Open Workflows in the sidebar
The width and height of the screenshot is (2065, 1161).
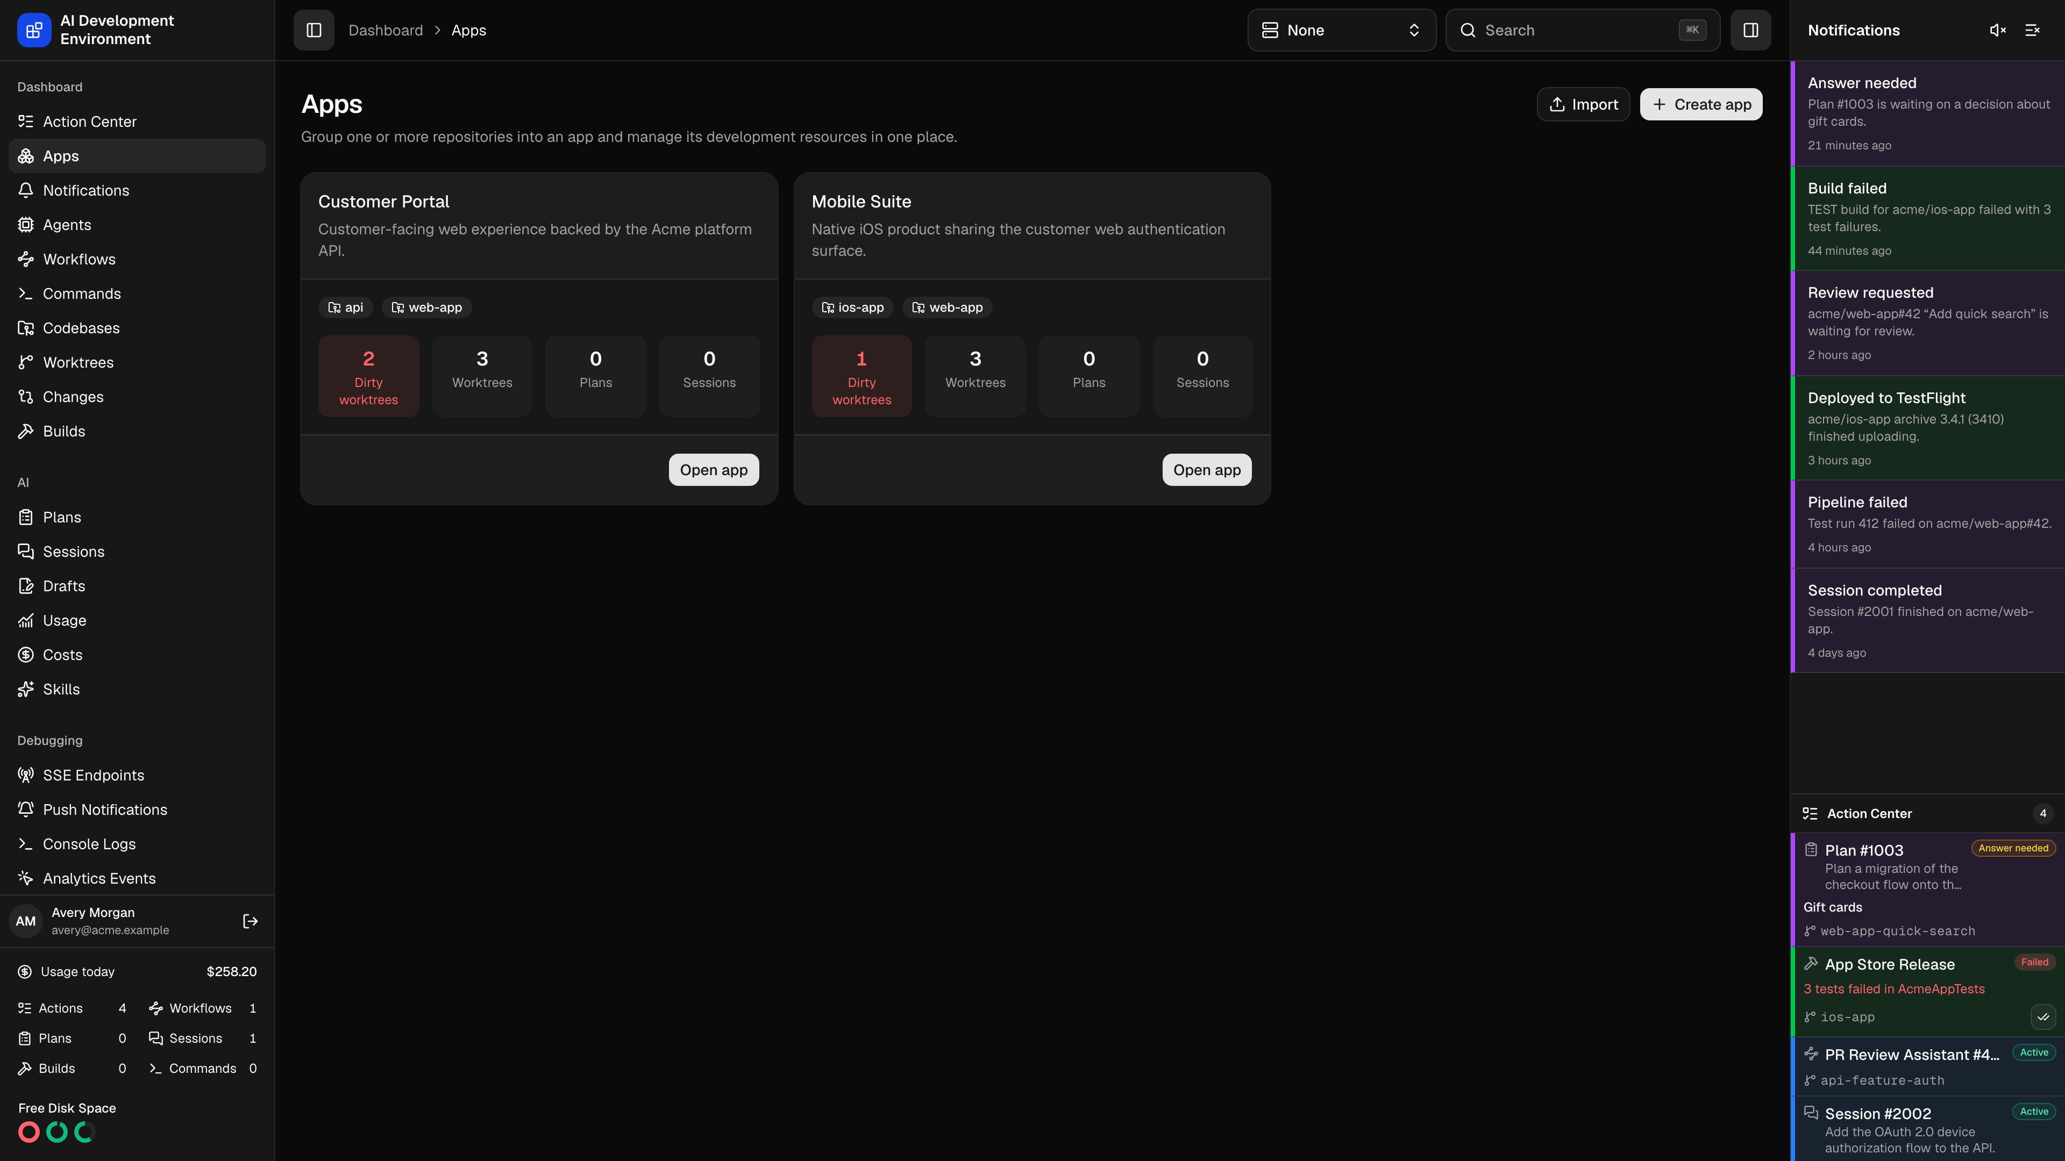pos(137,260)
